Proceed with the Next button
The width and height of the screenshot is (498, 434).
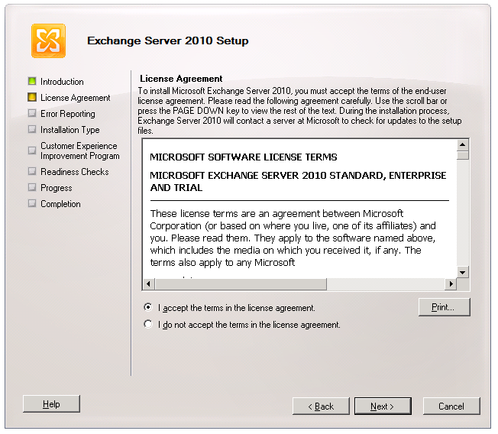pyautogui.click(x=383, y=406)
